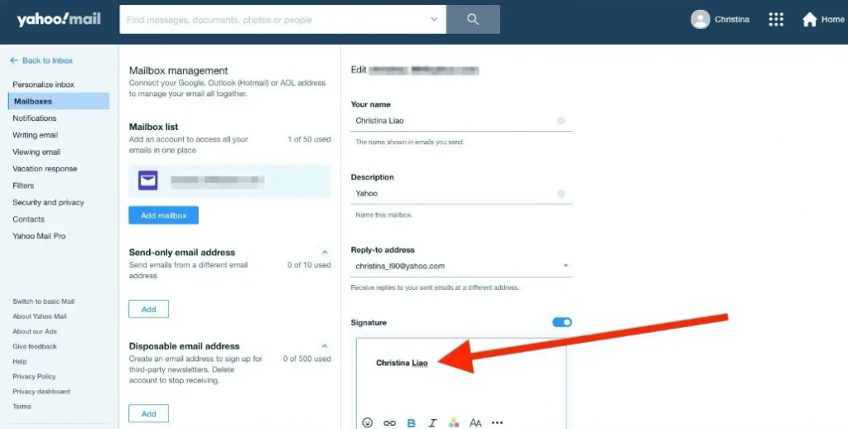848x429 pixels.
Task: Click the Yahoo Mail logo
Action: pyautogui.click(x=59, y=20)
